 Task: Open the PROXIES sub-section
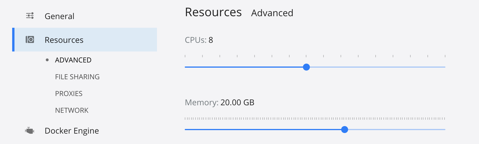69,93
